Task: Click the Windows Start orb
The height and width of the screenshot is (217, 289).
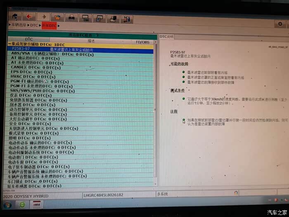Action: pos(7,205)
